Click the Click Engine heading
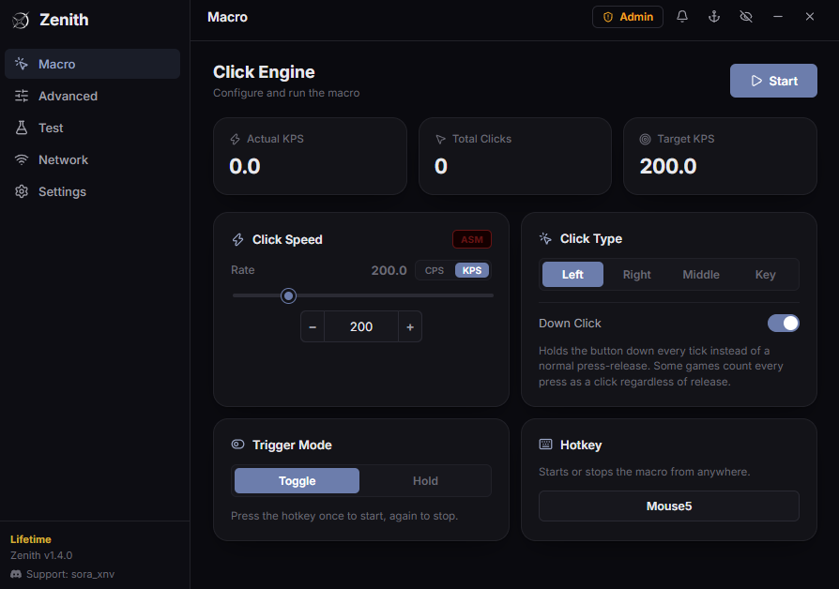This screenshot has height=589, width=839. tap(264, 72)
